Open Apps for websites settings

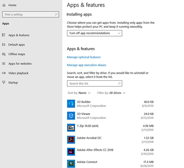tap(20, 64)
